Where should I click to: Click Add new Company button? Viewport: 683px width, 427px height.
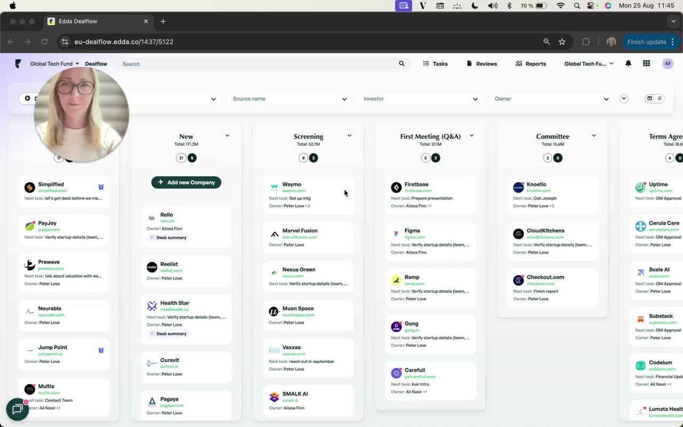[x=186, y=183]
